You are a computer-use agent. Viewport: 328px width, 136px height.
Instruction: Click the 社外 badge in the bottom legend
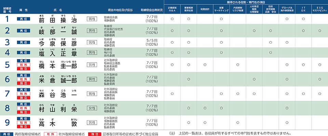(x=50, y=134)
